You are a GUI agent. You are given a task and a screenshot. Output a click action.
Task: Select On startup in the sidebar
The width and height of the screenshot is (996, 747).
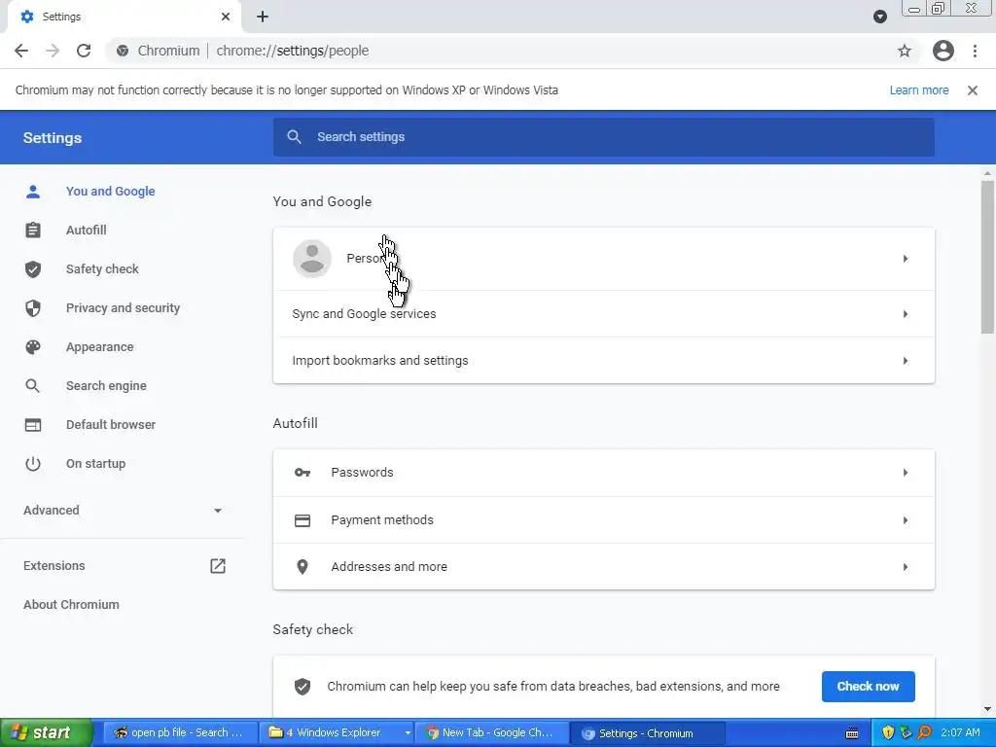[x=96, y=464]
